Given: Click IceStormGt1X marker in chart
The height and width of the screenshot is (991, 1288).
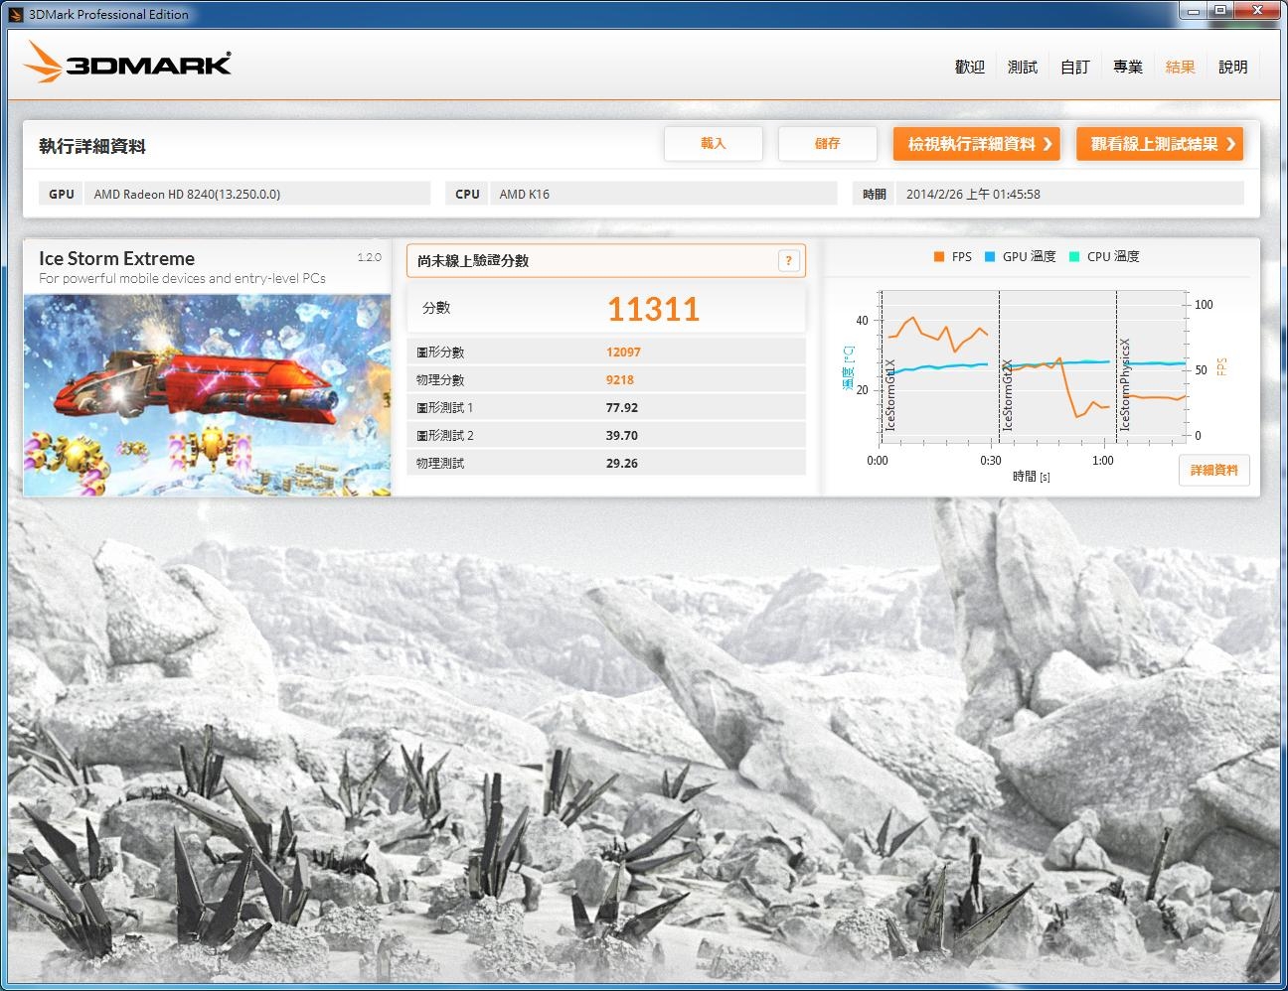Looking at the screenshot, I should click(x=890, y=394).
